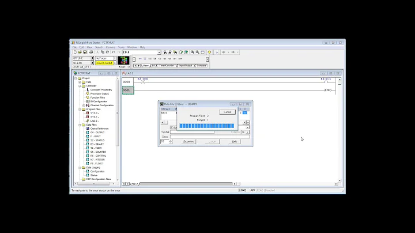Select the File 2 tab below the ladder

coord(135,184)
